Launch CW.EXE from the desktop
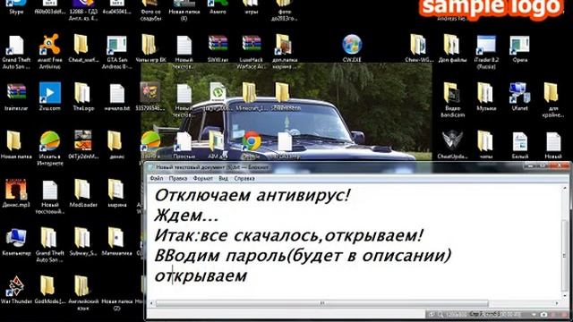 pos(352,45)
